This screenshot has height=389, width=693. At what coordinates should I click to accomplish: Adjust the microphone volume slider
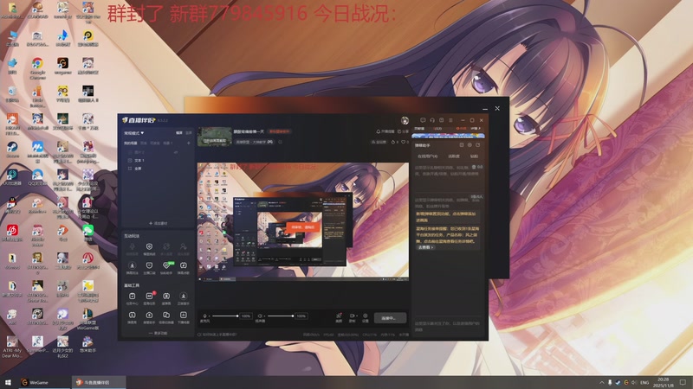pos(225,316)
